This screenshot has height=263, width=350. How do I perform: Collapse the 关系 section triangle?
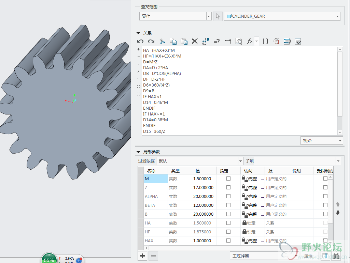coord(138,33)
